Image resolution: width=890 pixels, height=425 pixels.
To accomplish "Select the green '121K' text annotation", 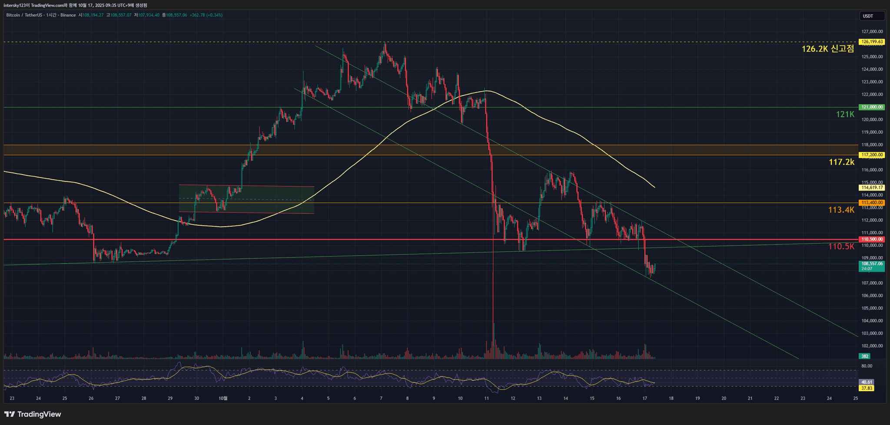I will 845,115.
